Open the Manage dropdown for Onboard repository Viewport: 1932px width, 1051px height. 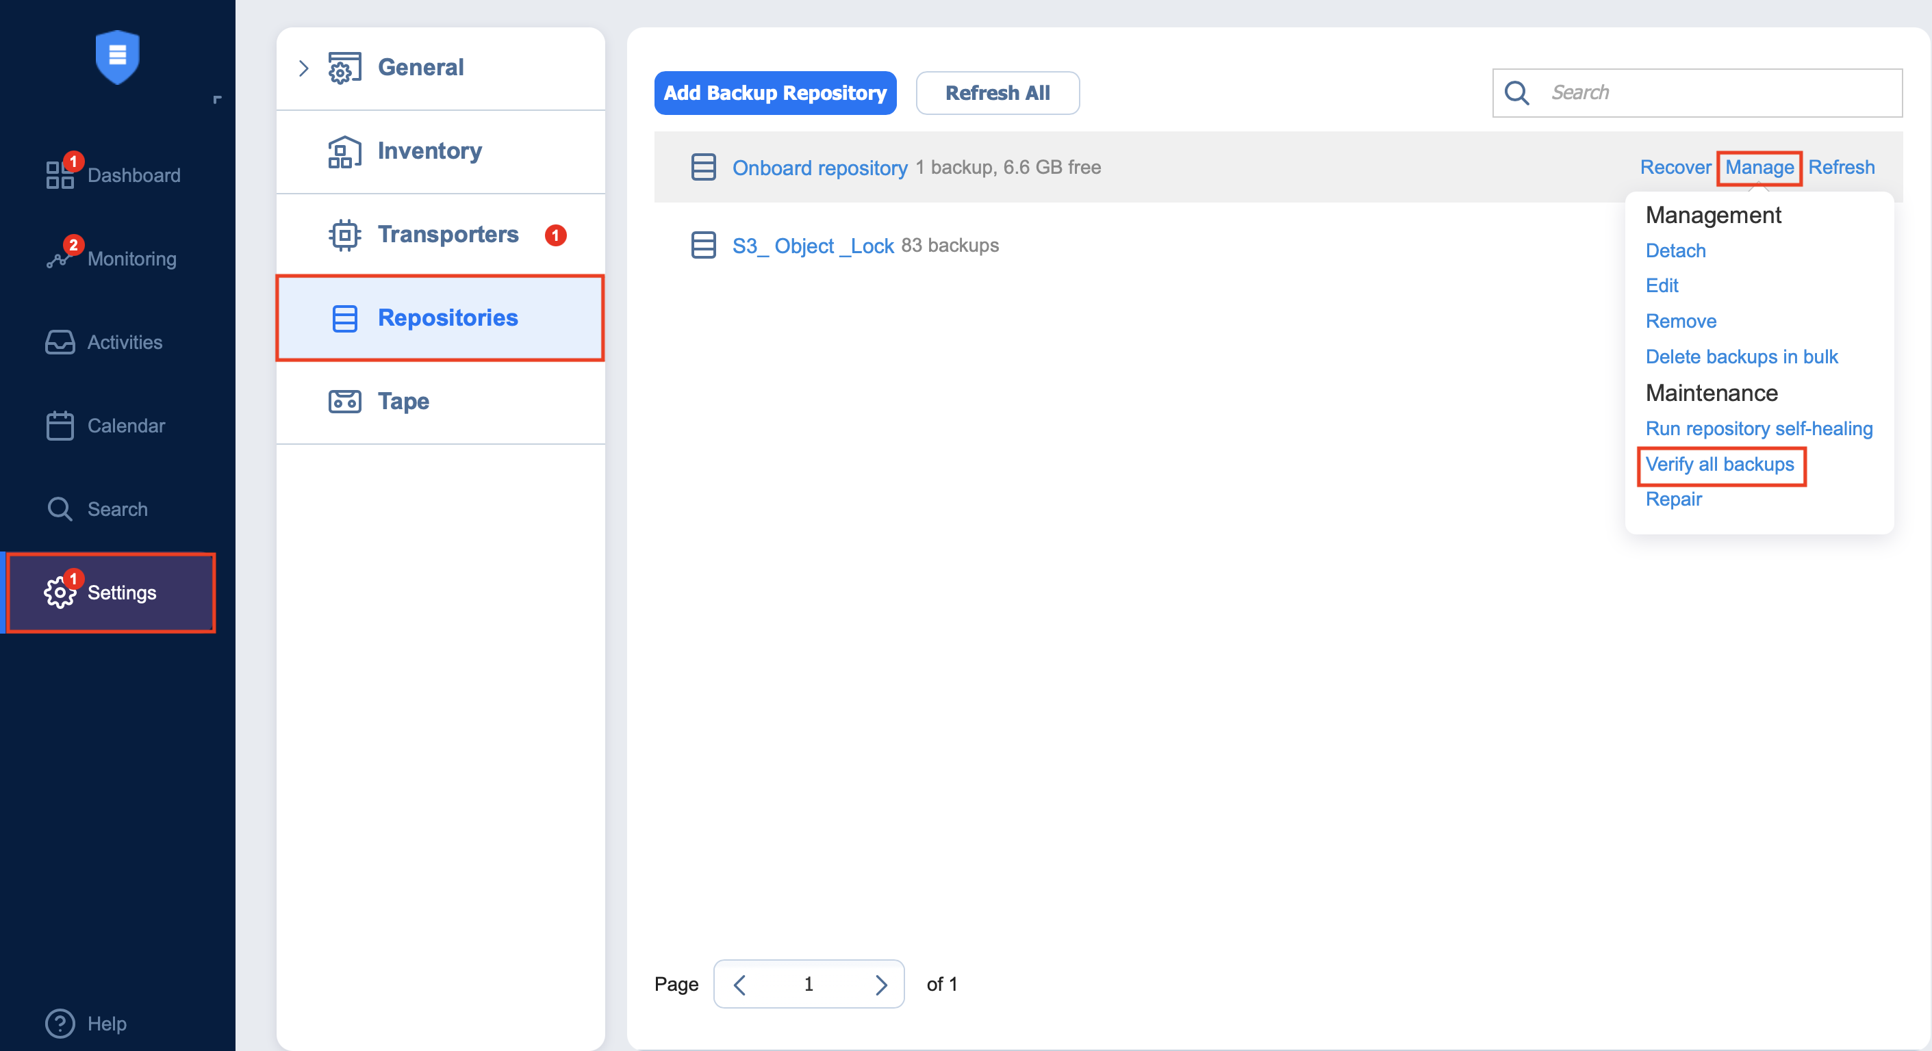1759,167
